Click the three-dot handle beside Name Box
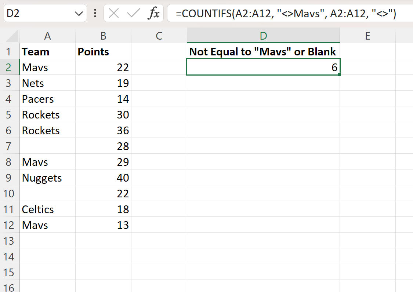413x292 pixels. pyautogui.click(x=95, y=14)
